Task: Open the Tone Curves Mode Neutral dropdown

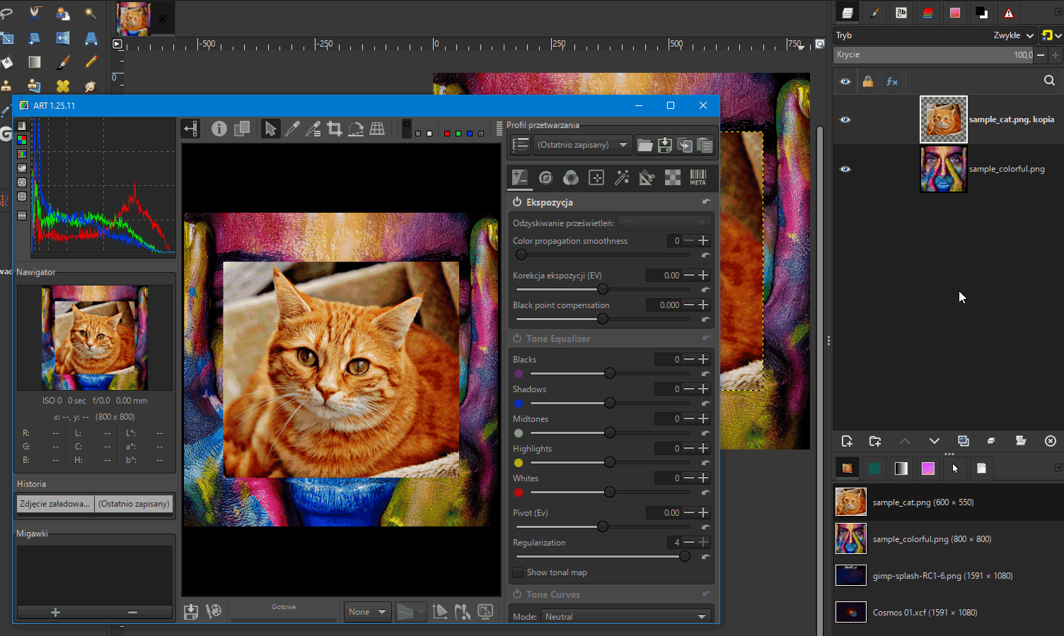Action: coord(625,616)
